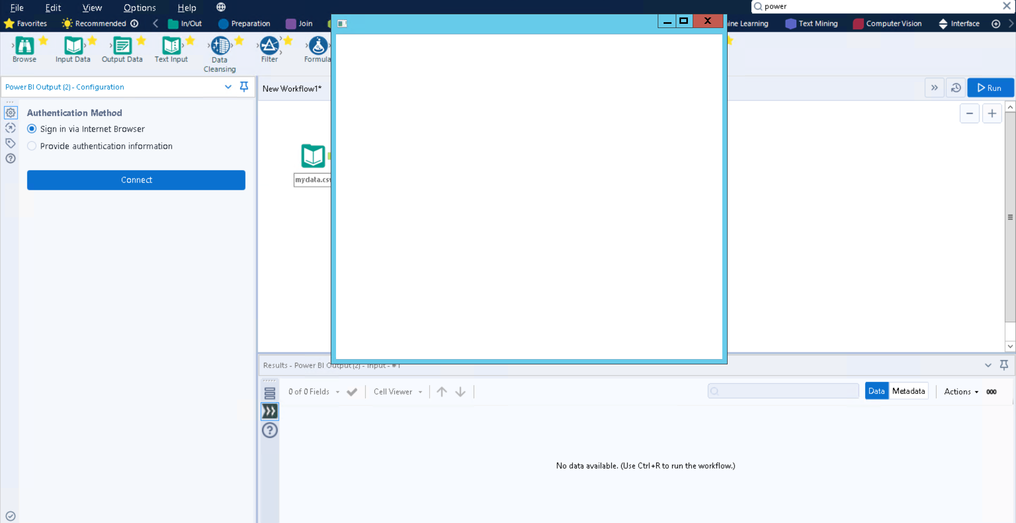Click zoom out minus button on canvas
1016x523 pixels.
[x=969, y=113]
